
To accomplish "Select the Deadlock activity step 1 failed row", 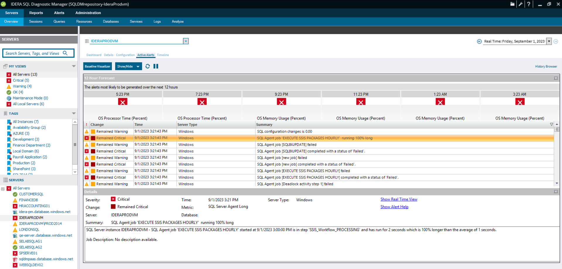I will coord(319,184).
